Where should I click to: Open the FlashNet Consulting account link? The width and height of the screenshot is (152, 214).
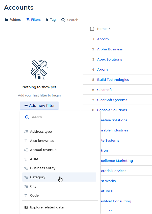[x=116, y=201]
